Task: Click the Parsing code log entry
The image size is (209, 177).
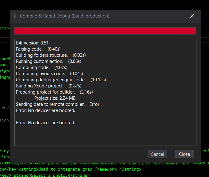Action: pyautogui.click(x=38, y=49)
